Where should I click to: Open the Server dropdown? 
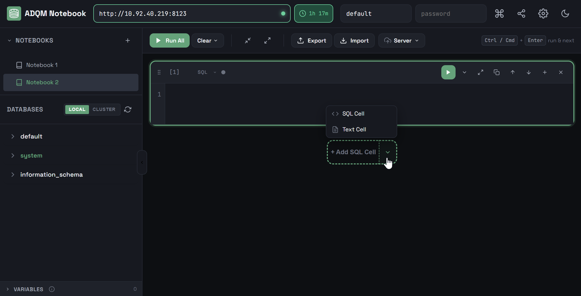point(401,40)
